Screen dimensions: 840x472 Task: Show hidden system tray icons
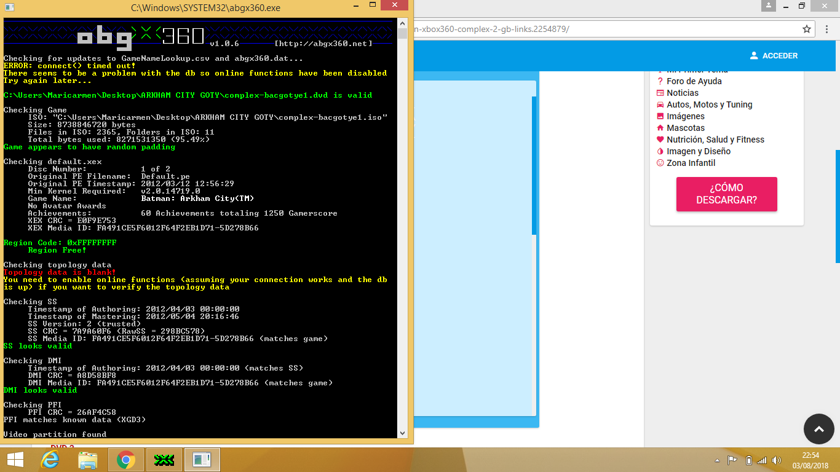(717, 460)
